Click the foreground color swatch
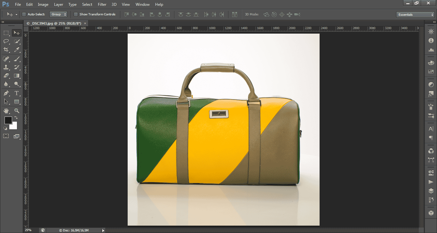 8,120
